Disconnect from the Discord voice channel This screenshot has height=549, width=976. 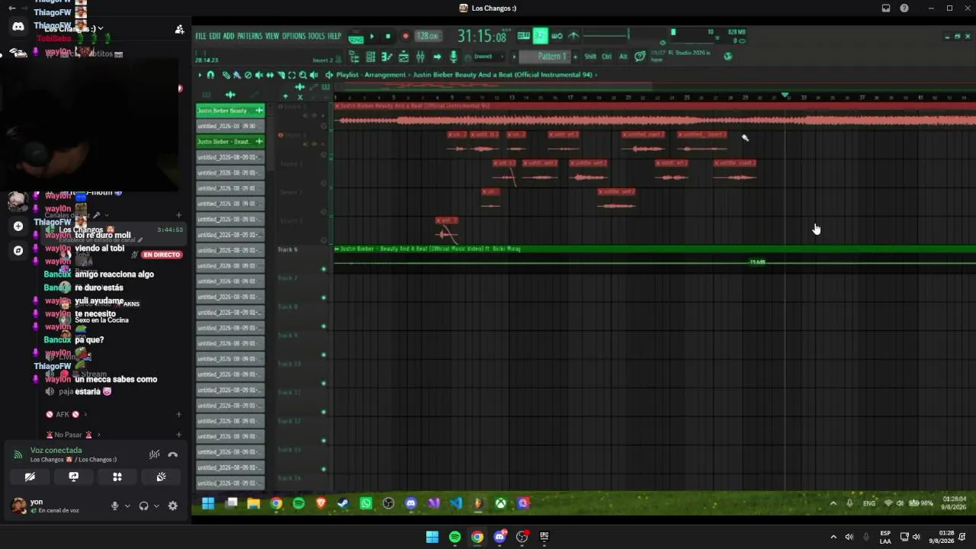point(173,454)
